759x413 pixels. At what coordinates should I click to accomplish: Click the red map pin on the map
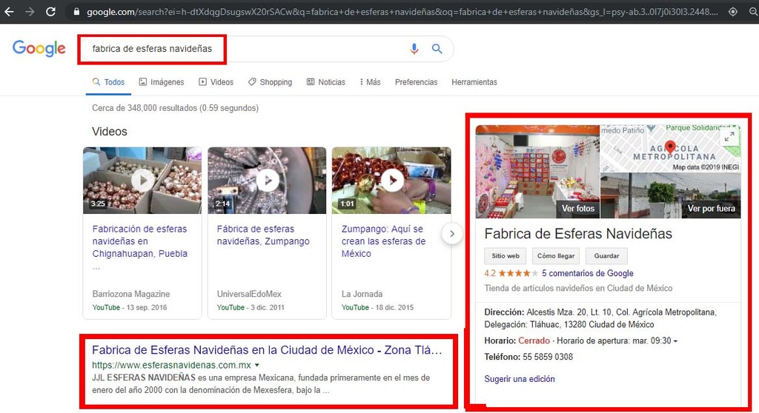click(670, 147)
